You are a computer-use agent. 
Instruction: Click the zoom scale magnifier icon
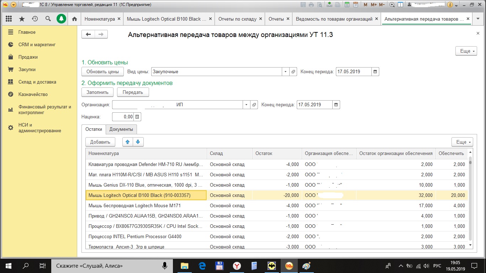[392, 5]
